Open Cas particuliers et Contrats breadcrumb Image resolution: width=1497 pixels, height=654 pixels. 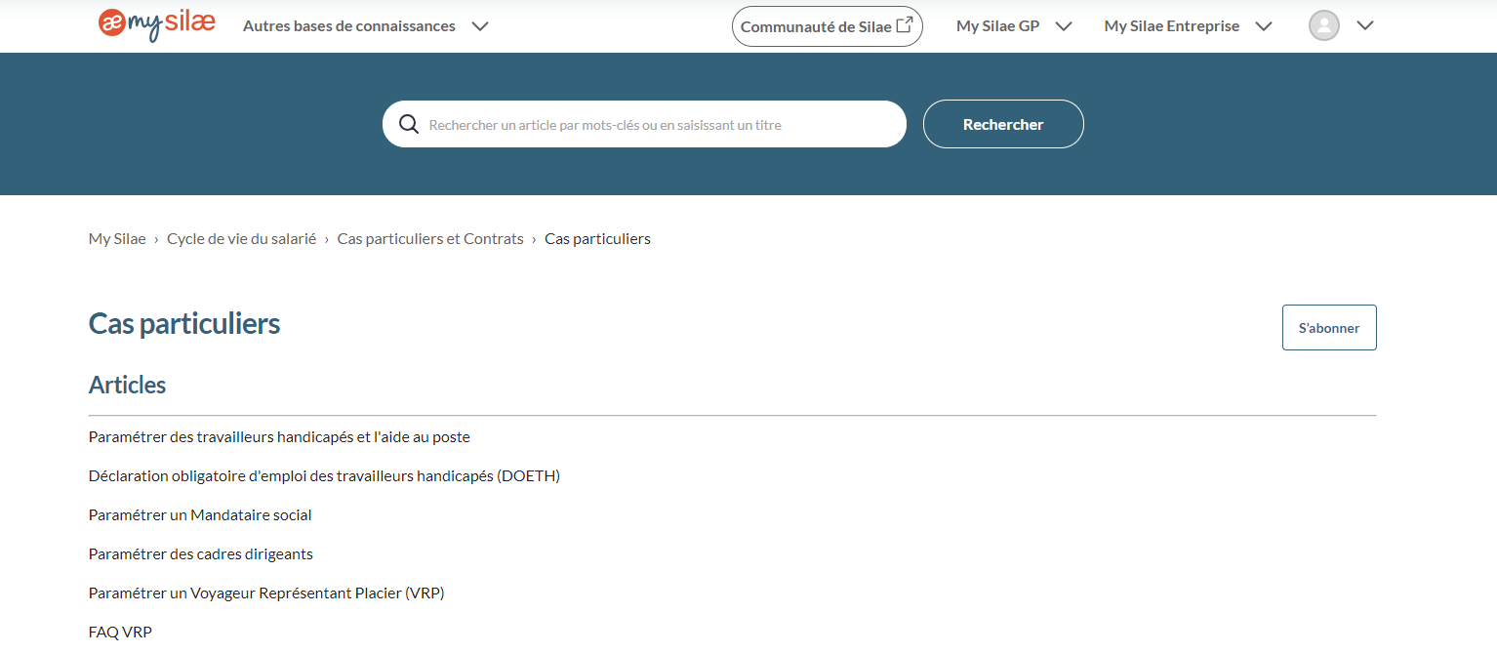tap(430, 239)
